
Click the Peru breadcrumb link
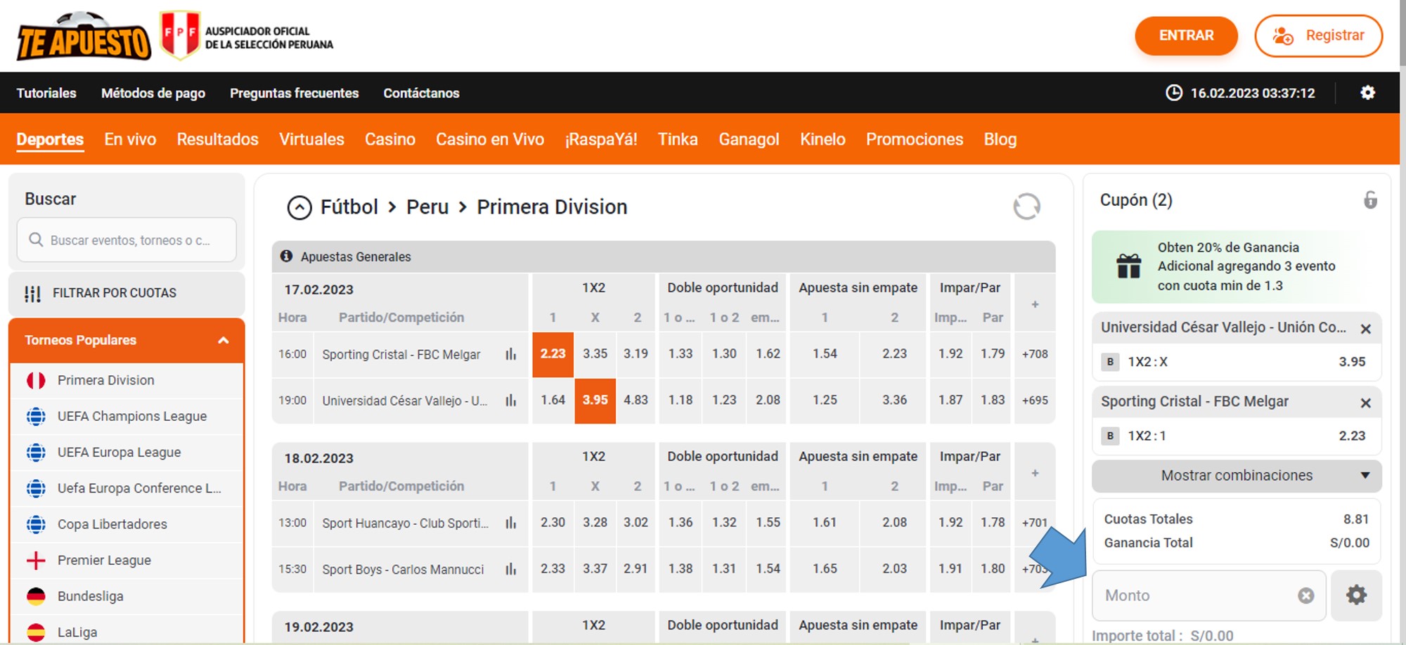coord(427,207)
